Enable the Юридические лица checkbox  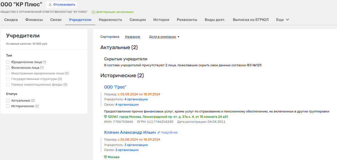click(x=8, y=62)
